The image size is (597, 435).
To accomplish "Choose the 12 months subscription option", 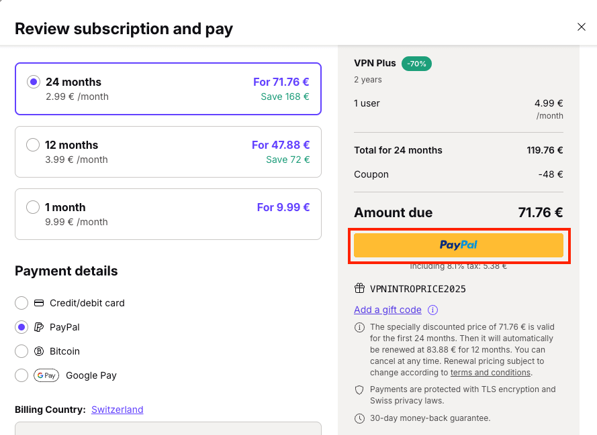I will (33, 145).
